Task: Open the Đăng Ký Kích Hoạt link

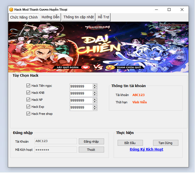Action: 146,149
